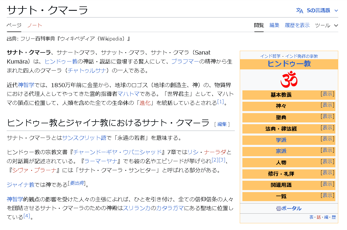Expand 人物 section with 表示
The width and height of the screenshot is (347, 230).
(327, 161)
